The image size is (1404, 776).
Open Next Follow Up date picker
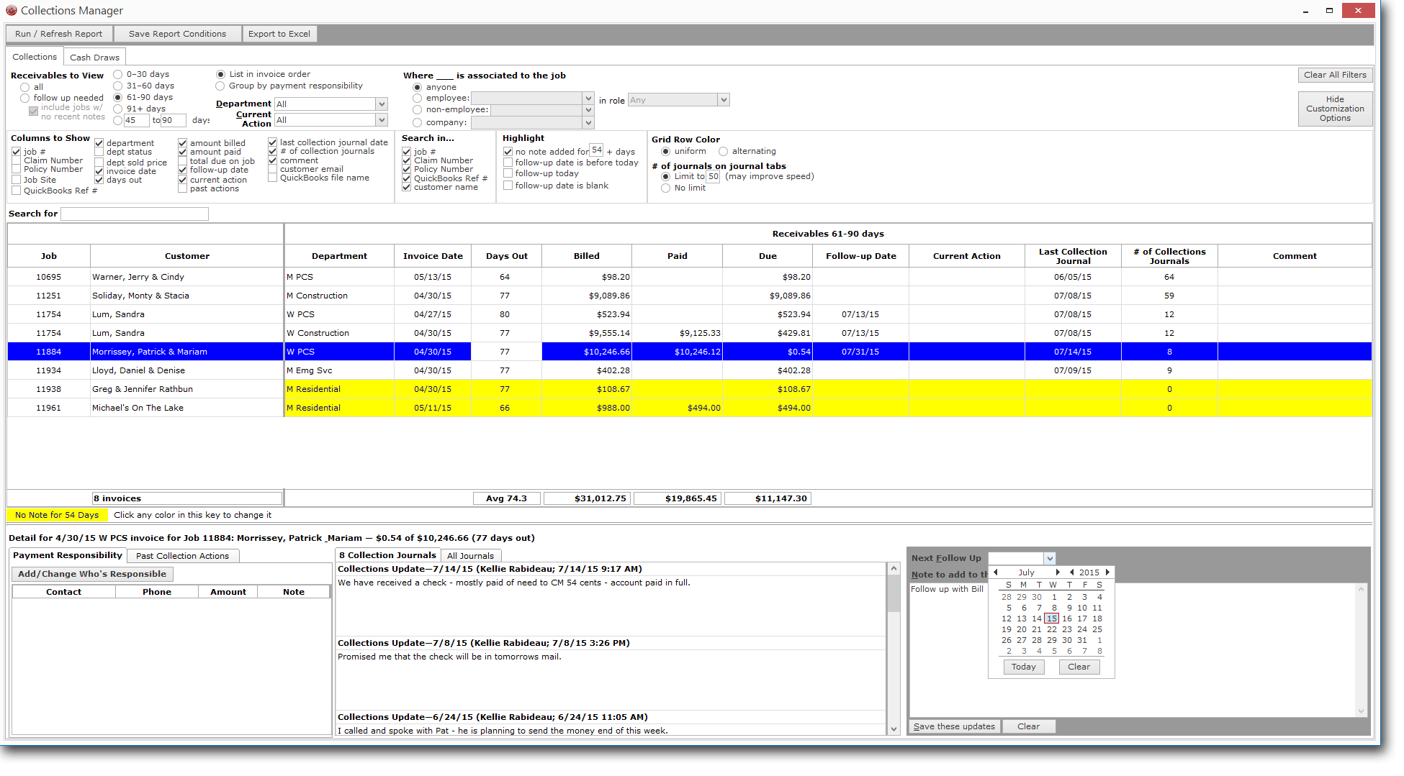click(x=1050, y=558)
